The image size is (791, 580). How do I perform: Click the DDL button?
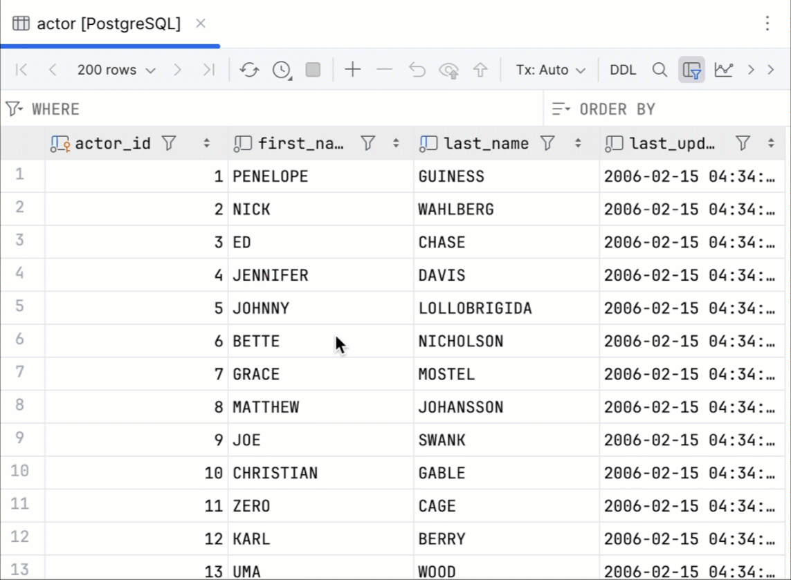pos(623,70)
